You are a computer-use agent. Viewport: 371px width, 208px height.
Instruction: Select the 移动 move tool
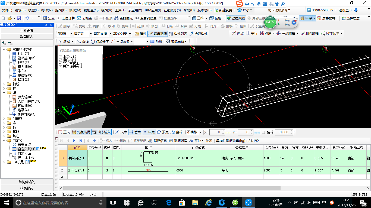[x=109, y=26]
